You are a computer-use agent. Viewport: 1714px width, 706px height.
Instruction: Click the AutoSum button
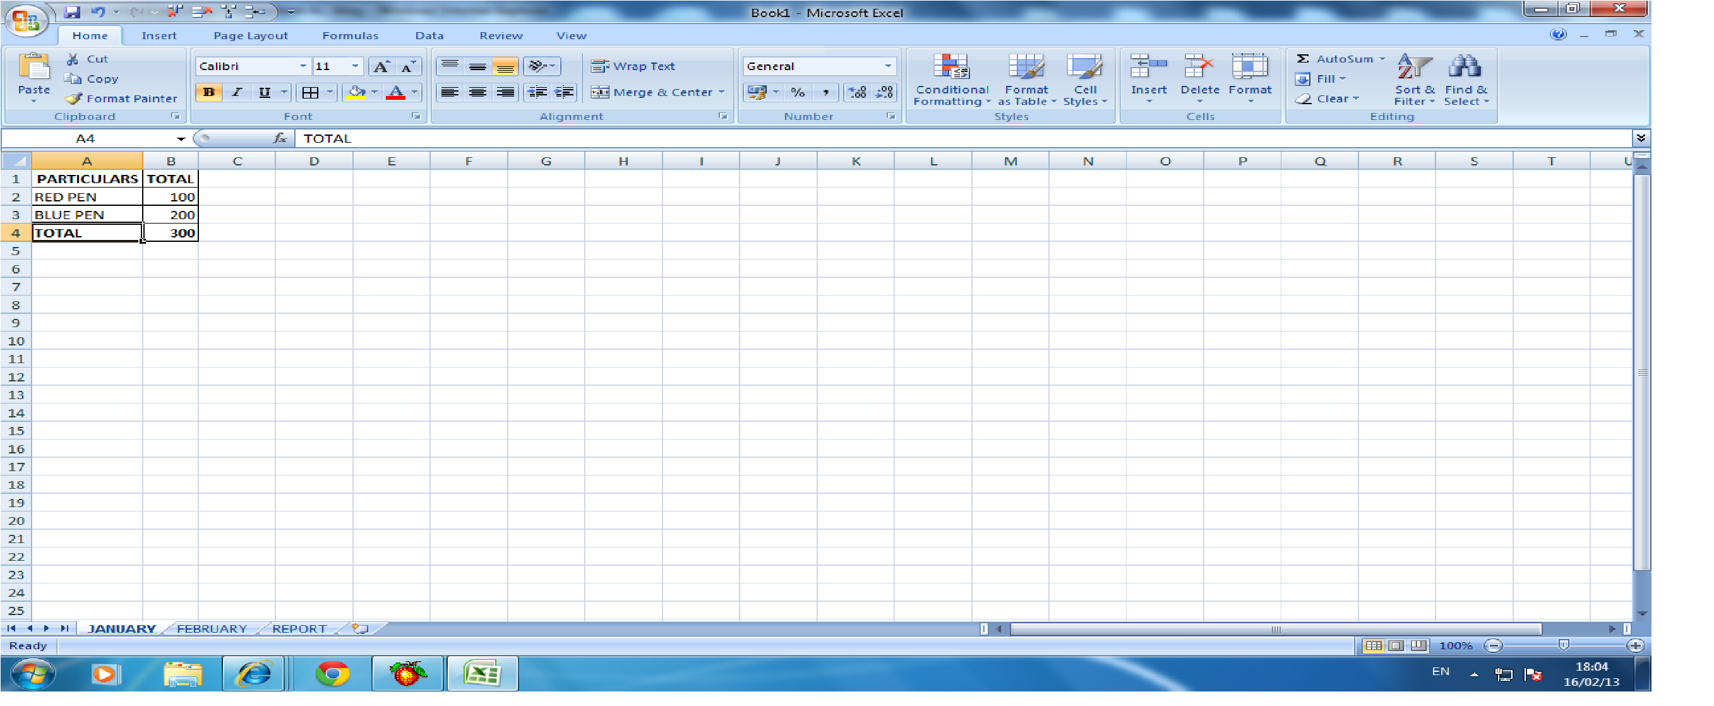(x=1336, y=59)
